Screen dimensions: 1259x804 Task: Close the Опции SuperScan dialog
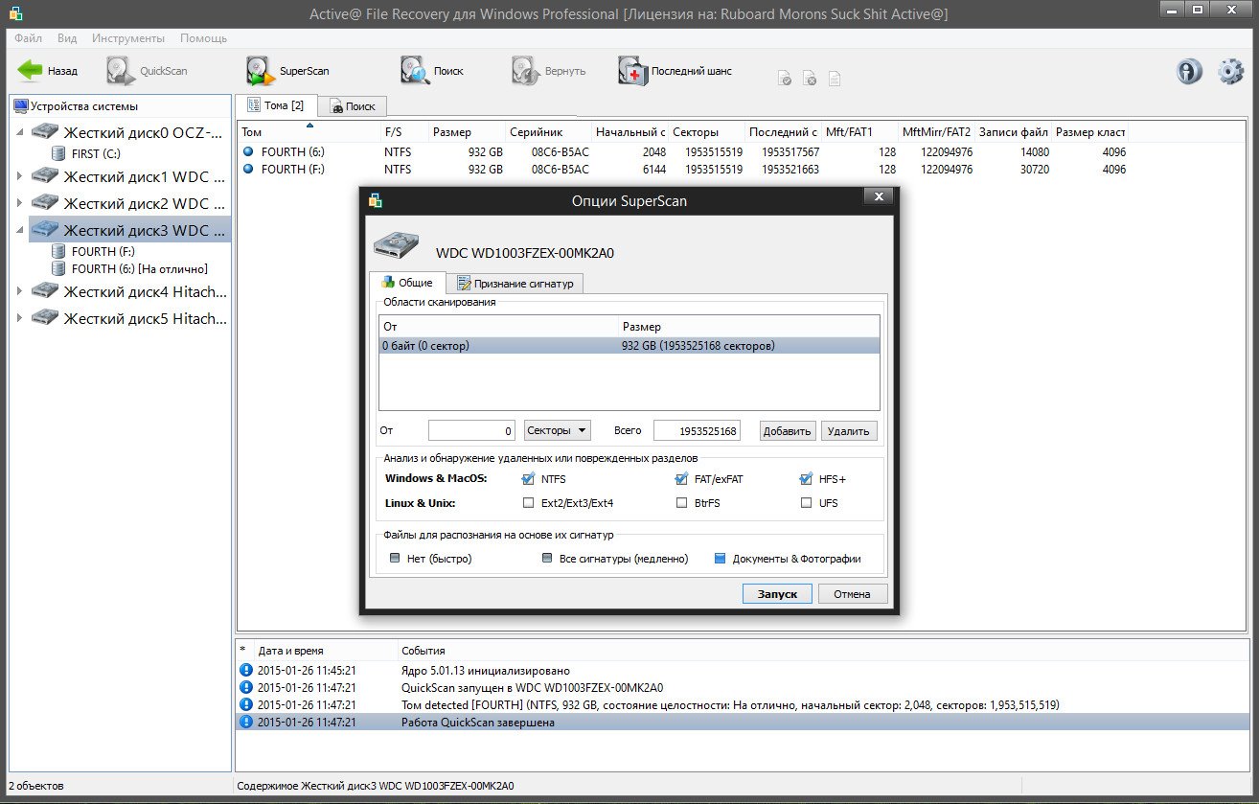[878, 197]
